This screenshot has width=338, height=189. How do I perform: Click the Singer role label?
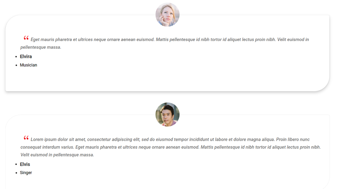point(26,173)
